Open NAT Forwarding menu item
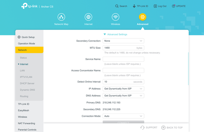This screenshot has width=204, height=132. pos(26,123)
